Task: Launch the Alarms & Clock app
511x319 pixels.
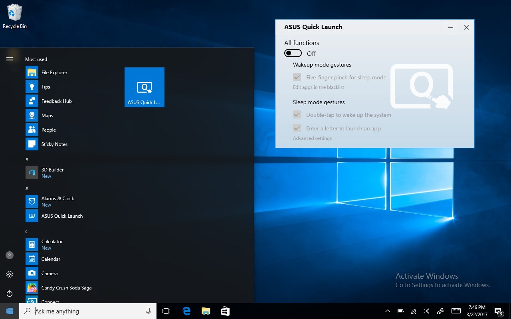Action: 58,199
